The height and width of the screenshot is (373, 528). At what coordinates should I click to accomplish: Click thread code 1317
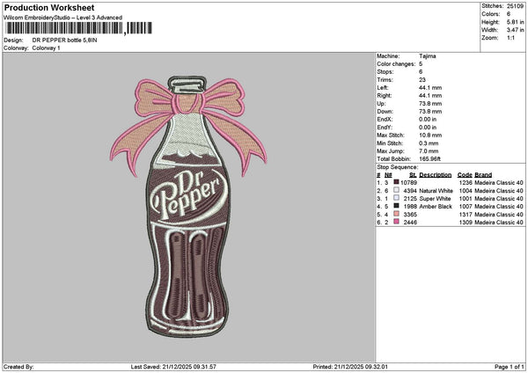coord(466,215)
